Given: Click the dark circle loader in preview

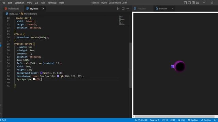Looking at the screenshot, I should point(180,66).
